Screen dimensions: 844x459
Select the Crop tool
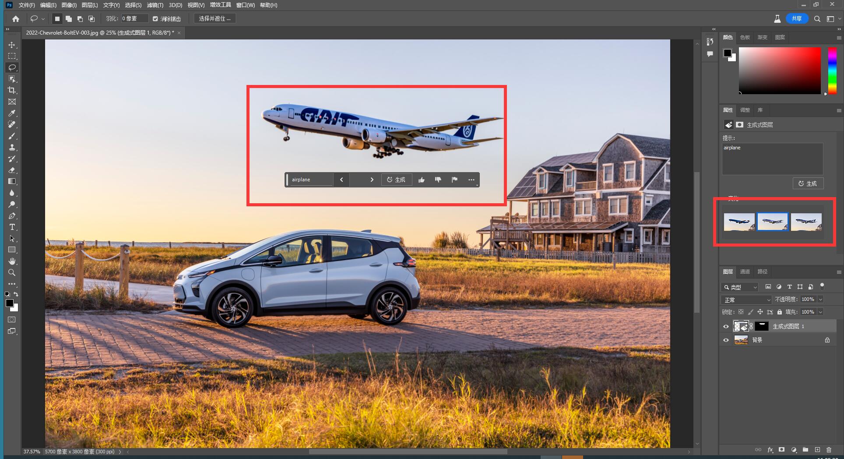12,90
